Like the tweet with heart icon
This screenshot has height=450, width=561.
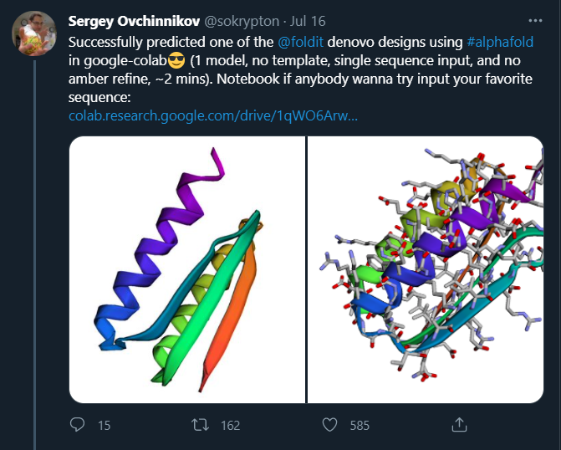pyautogui.click(x=329, y=425)
